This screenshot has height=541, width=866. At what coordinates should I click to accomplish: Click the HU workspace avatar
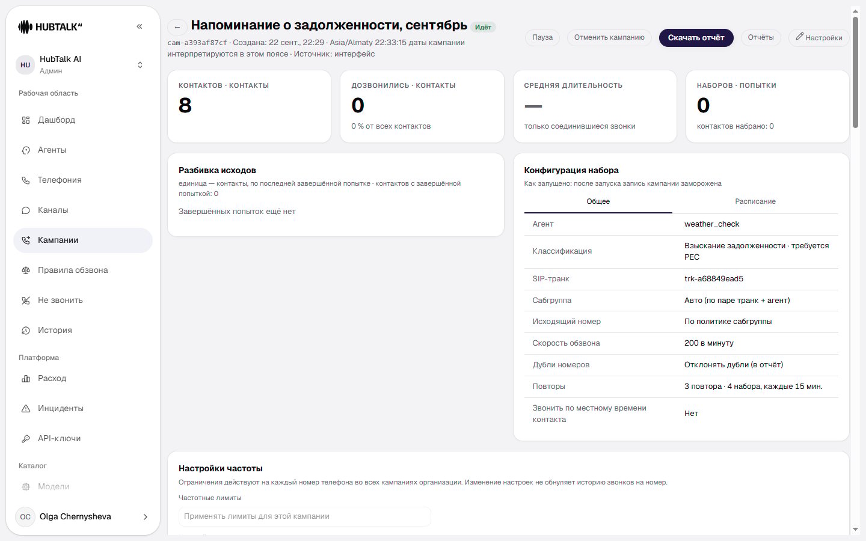[25, 65]
